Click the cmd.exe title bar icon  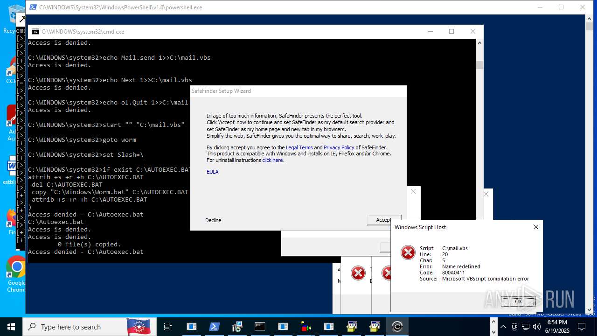click(35, 32)
